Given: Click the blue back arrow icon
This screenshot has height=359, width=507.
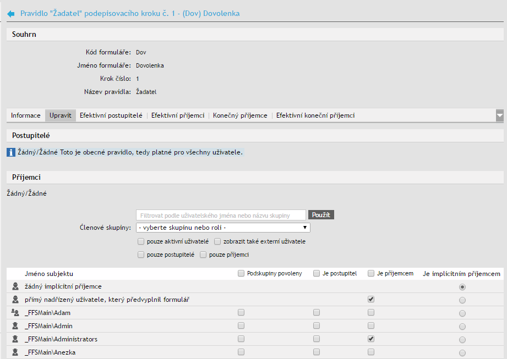Looking at the screenshot, I should click(10, 13).
